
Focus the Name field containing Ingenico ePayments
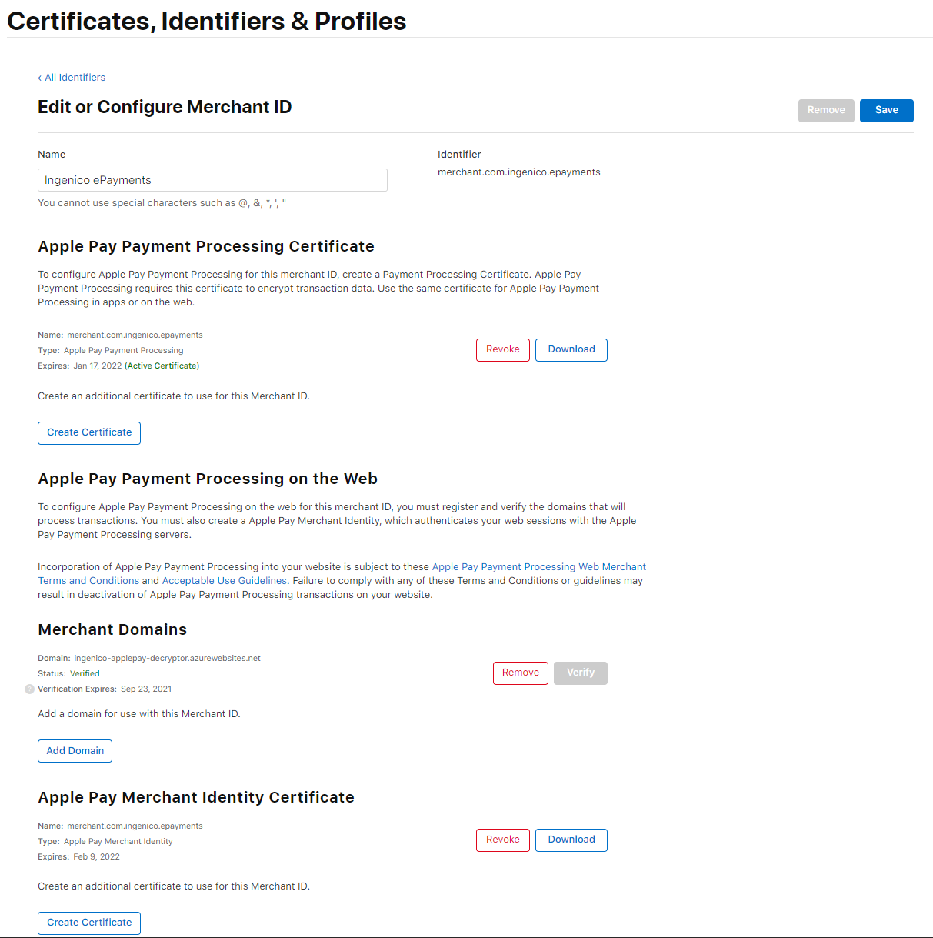[212, 180]
